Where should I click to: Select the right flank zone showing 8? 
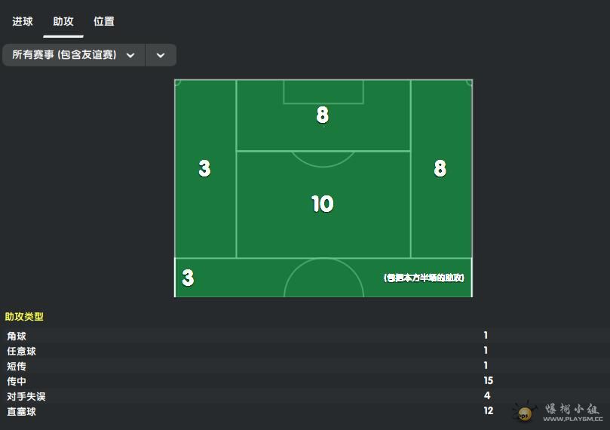click(x=440, y=169)
